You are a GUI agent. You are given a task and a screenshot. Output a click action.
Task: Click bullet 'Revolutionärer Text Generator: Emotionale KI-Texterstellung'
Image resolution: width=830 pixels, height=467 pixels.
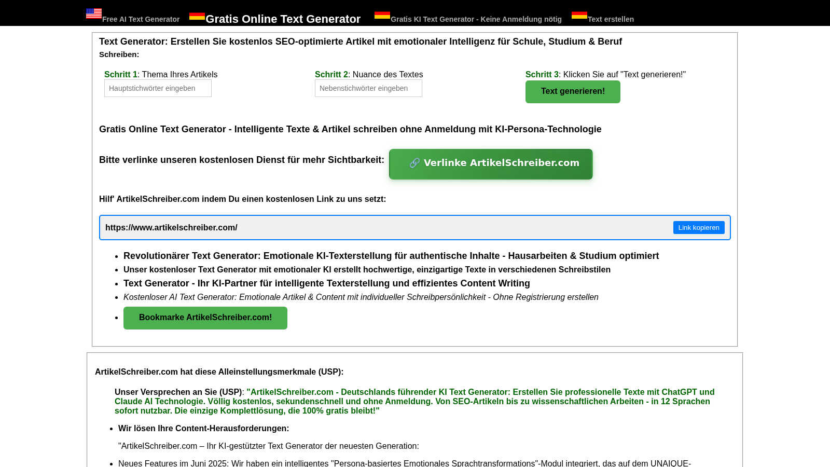pyautogui.click(x=391, y=256)
